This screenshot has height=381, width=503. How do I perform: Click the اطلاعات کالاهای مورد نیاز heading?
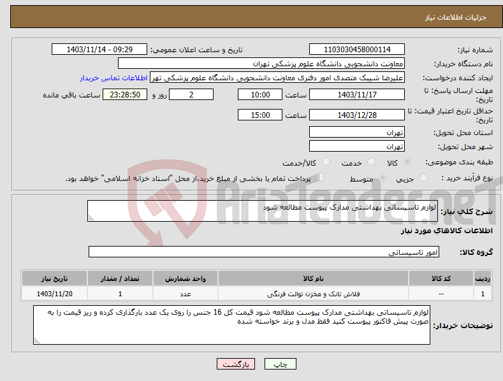[x=446, y=231]
